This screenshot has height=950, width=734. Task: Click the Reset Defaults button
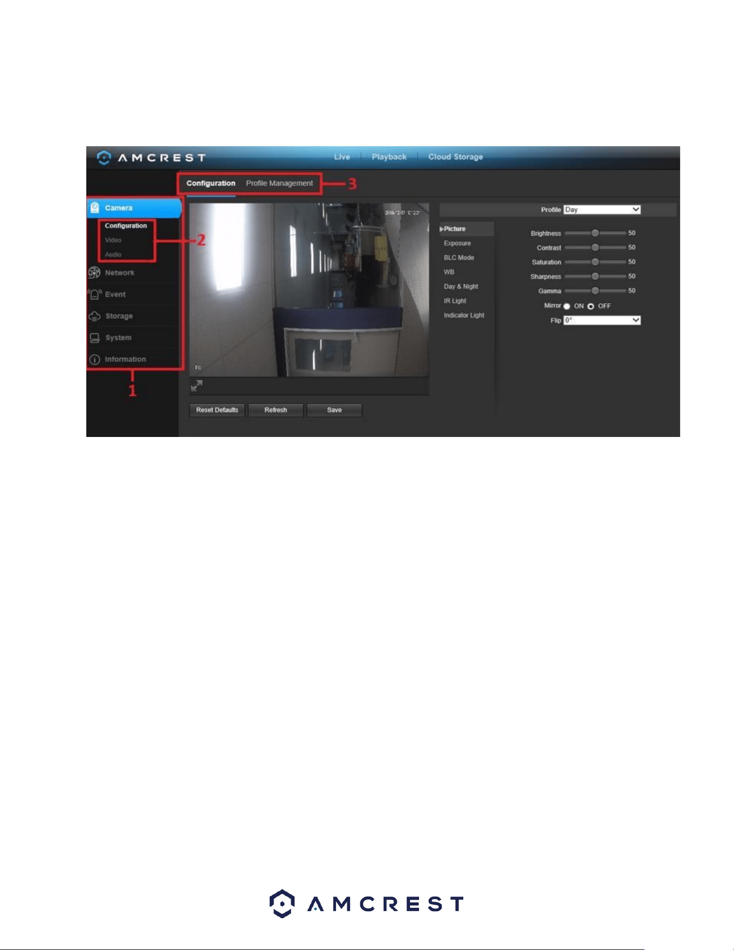pos(217,410)
